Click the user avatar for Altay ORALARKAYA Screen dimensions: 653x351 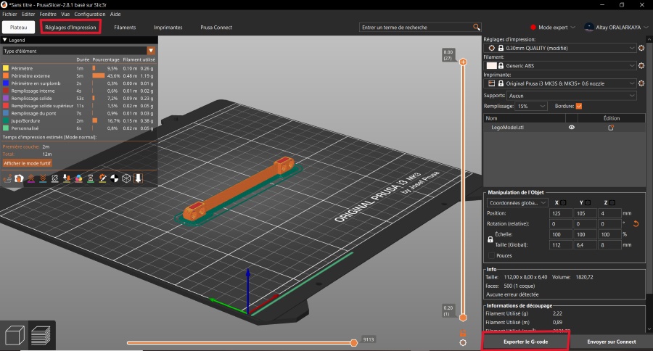(x=589, y=27)
